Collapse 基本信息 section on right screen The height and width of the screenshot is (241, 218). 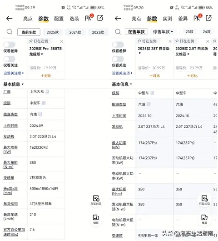(x=122, y=84)
